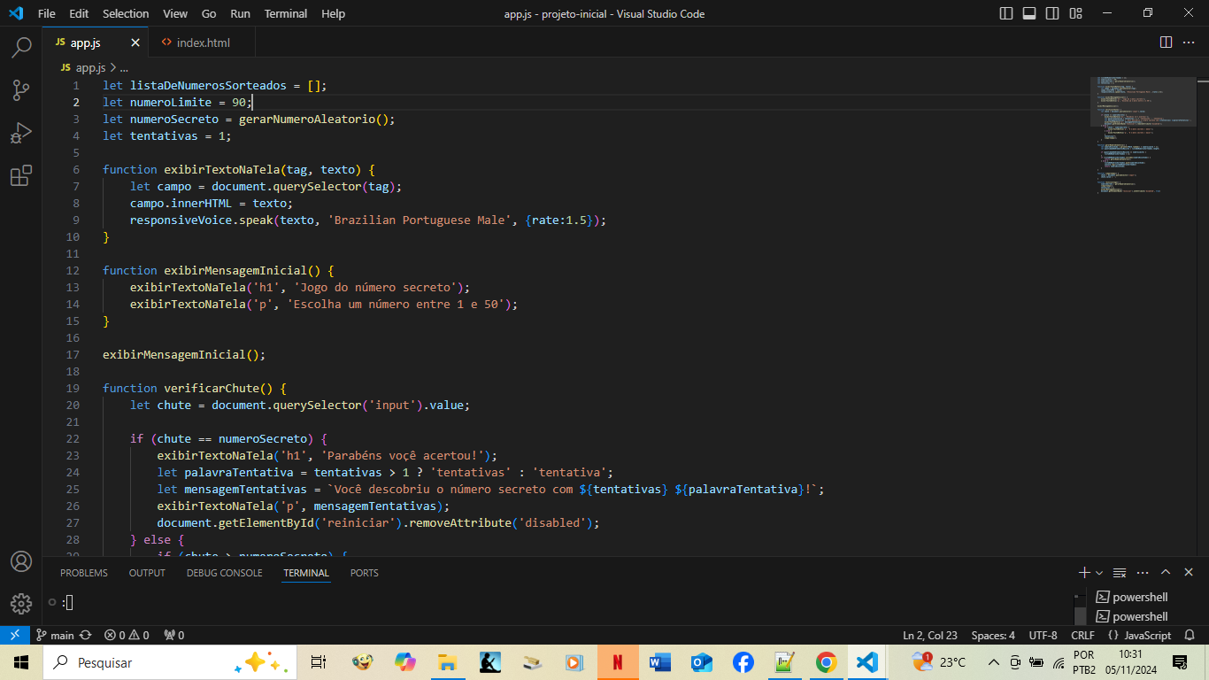Open the terminal launch profile dropdown
This screenshot has height=680, width=1209.
click(x=1099, y=573)
